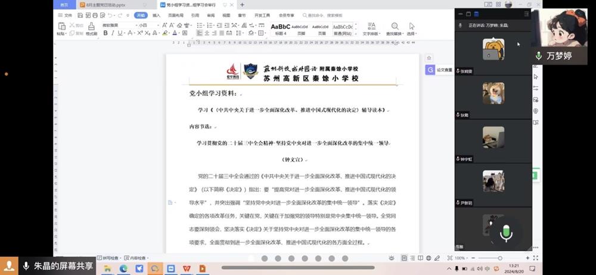
Task: Click the command search field
Action: [x=323, y=15]
